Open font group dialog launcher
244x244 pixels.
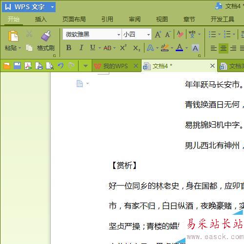[x=199, y=56]
